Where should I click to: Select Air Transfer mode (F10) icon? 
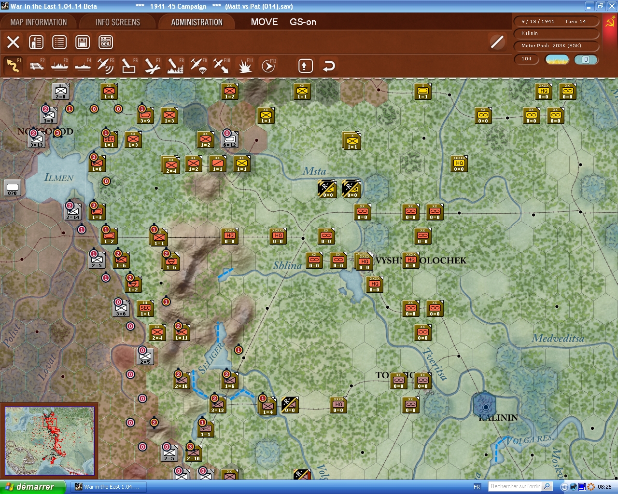221,65
